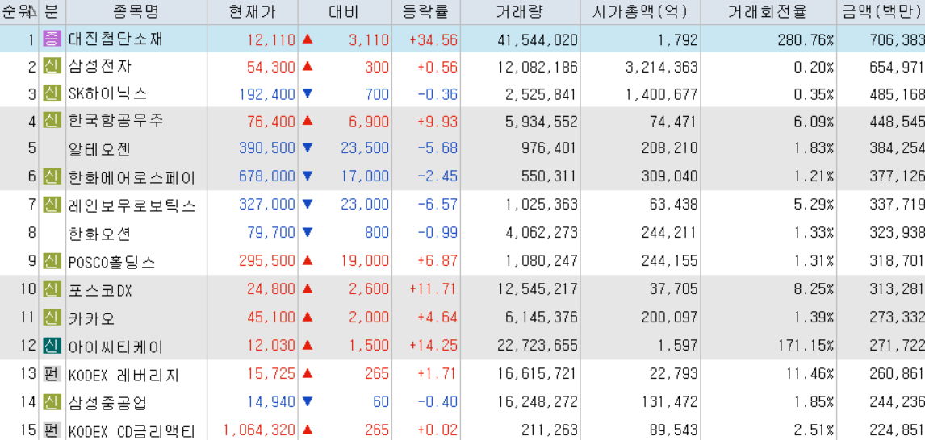Sort by 대비 column header
The image size is (925, 440).
tap(345, 12)
